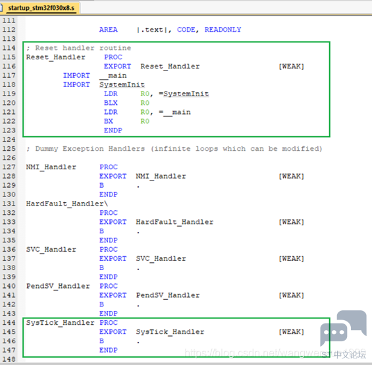
Task: Click EXPORT keyword on the Reset_Handler line
Action: pyautogui.click(x=117, y=67)
